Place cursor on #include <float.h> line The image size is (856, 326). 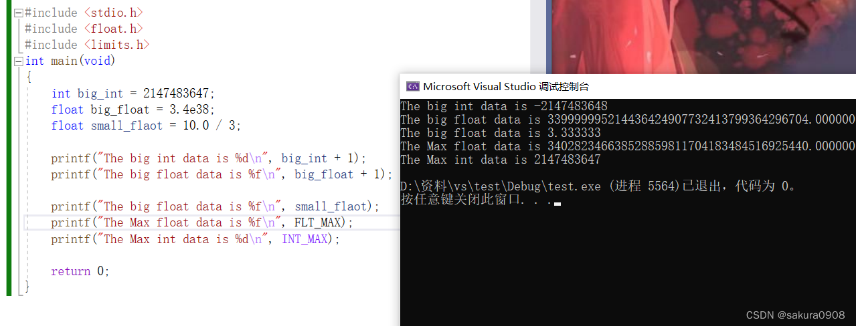(x=84, y=29)
